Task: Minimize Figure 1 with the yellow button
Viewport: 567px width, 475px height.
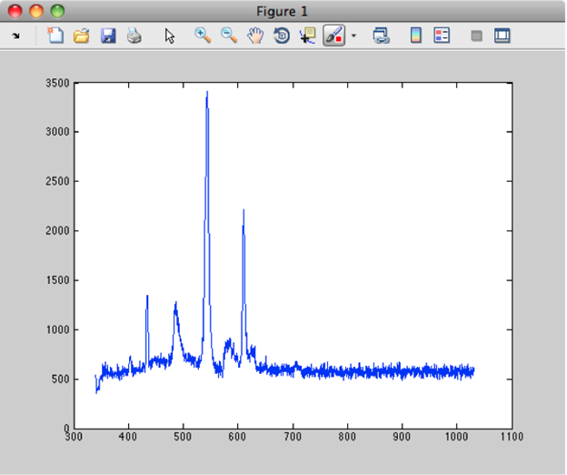Action: pyautogui.click(x=36, y=11)
